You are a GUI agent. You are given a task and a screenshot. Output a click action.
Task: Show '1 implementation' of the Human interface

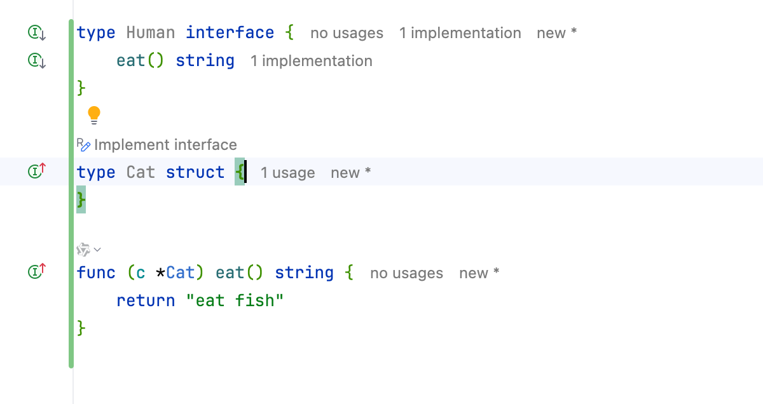coord(460,33)
